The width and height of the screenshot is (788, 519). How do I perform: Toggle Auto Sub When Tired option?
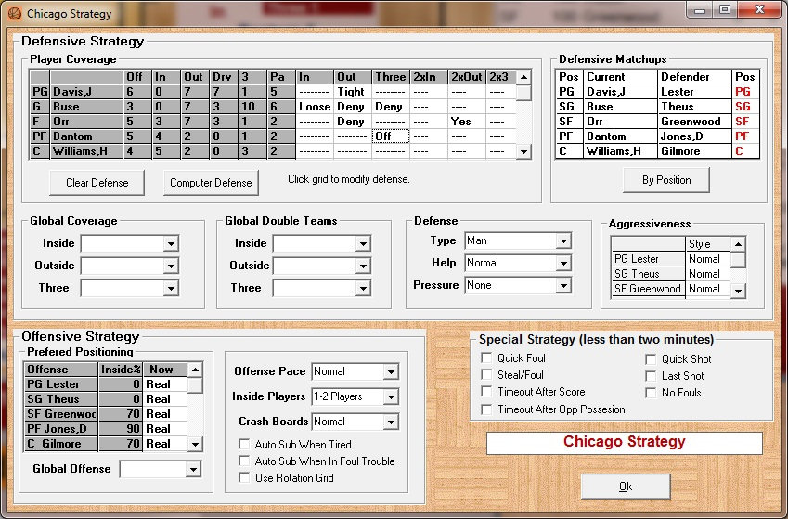pyautogui.click(x=245, y=445)
